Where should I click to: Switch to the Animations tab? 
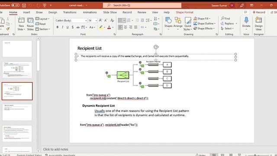point(90,12)
